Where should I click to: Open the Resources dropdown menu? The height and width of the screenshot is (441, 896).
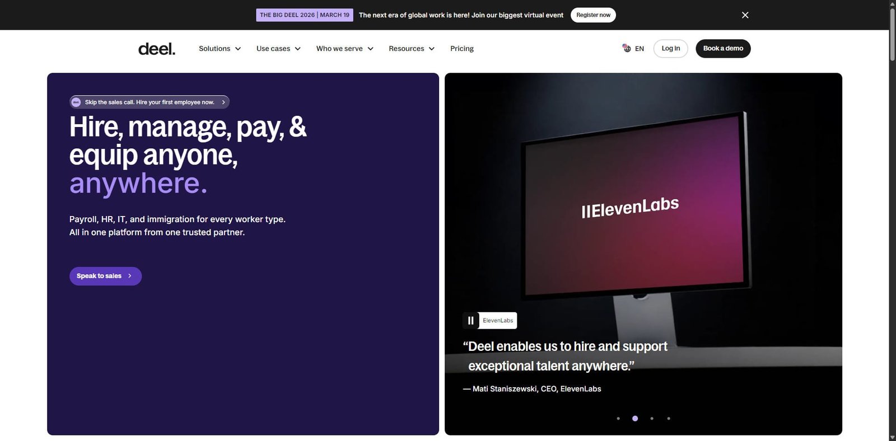[412, 49]
